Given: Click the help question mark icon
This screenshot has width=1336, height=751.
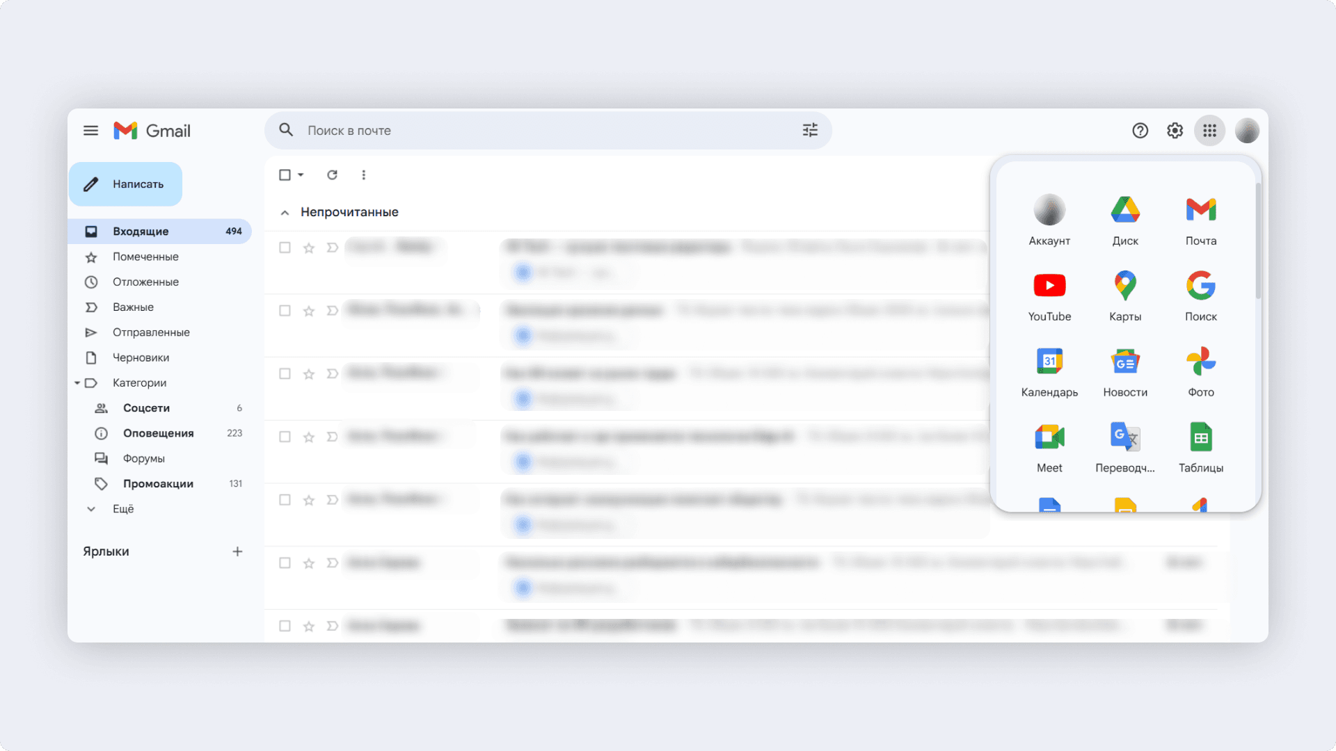Looking at the screenshot, I should [1140, 130].
